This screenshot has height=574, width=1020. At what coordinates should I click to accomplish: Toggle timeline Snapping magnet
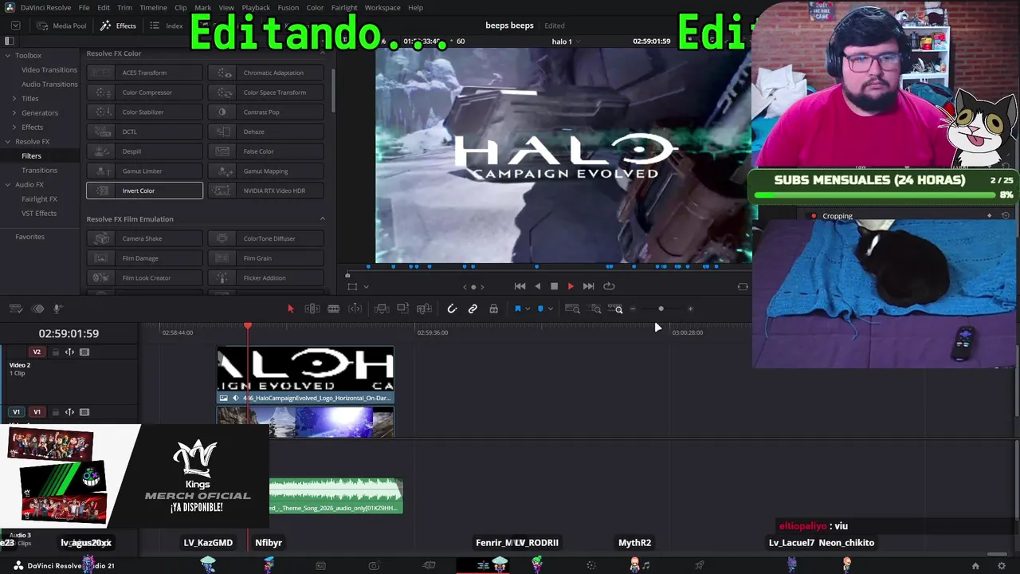coord(452,309)
